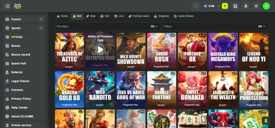Screen dimensions: 275x128
Task: Open the Quest Hub link
Action: [x=19, y=63]
